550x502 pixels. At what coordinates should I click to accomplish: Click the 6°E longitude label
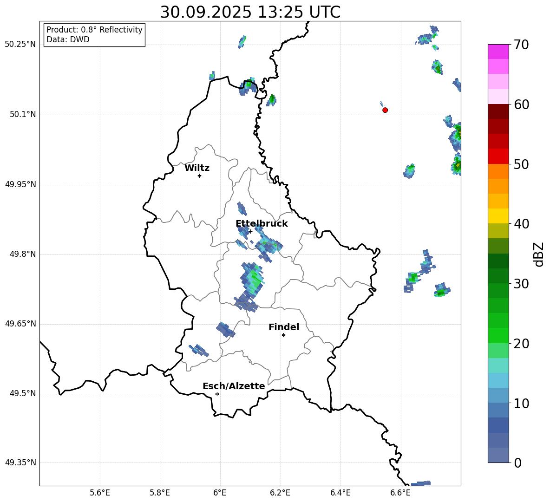[220, 493]
